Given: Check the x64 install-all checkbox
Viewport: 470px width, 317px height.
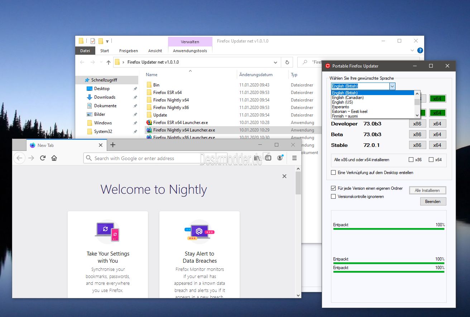Looking at the screenshot, I should point(431,160).
